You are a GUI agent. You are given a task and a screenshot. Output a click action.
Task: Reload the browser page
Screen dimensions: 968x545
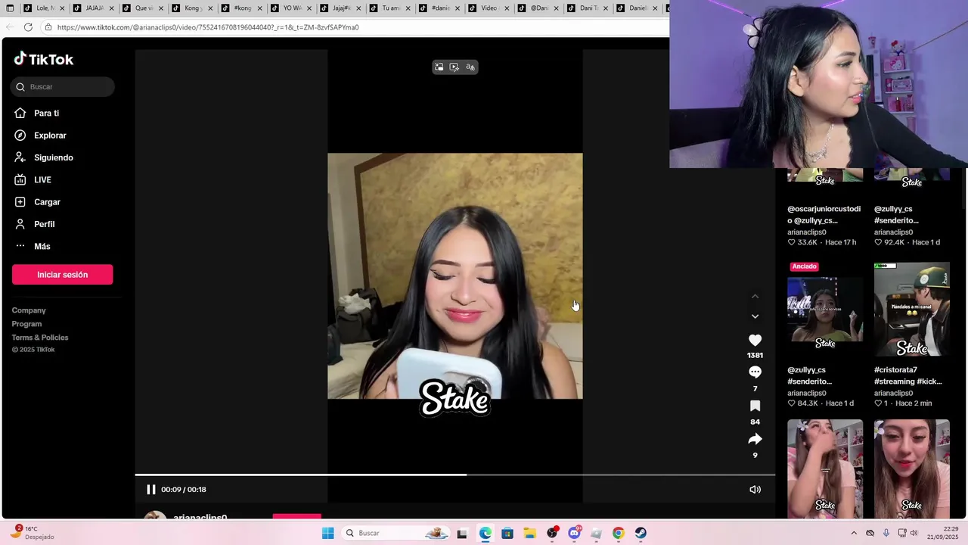[28, 27]
